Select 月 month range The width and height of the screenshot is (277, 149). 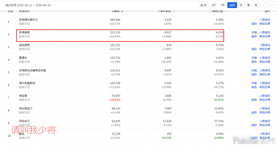tap(256, 5)
